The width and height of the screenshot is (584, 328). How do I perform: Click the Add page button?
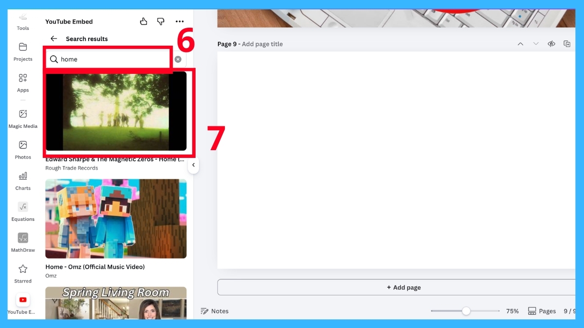[x=404, y=287]
